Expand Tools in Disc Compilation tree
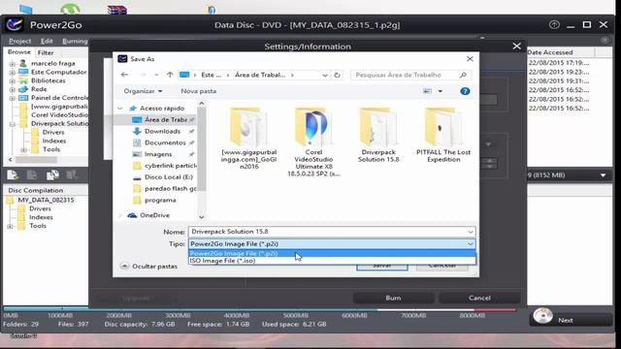 pos(10,226)
